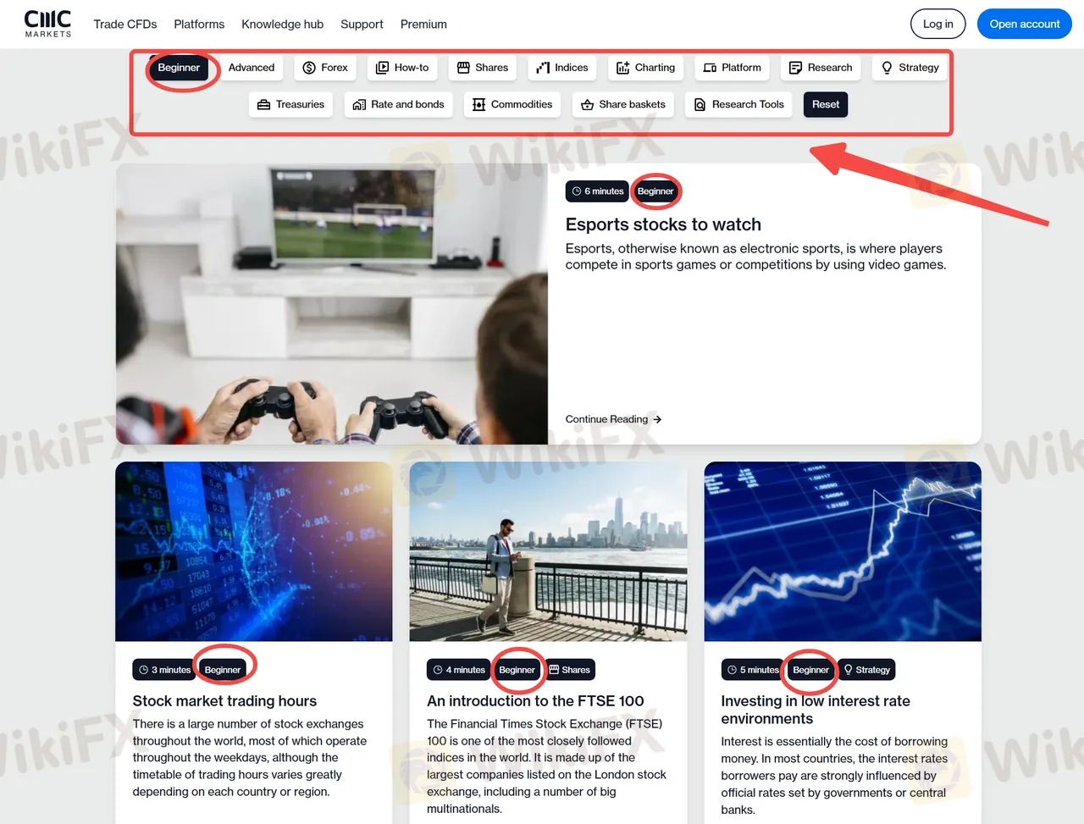Go to the Premium menu item
1084x824 pixels.
(x=423, y=25)
